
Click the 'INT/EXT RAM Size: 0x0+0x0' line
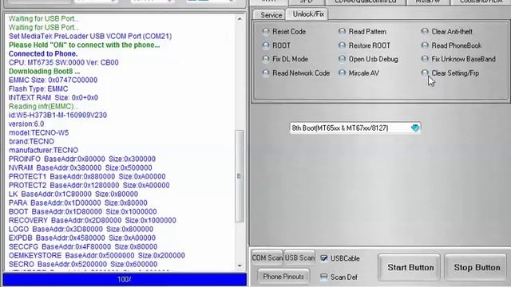53,97
